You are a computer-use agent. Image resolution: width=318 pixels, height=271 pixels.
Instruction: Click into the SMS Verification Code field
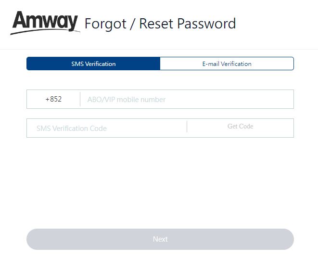(x=107, y=128)
